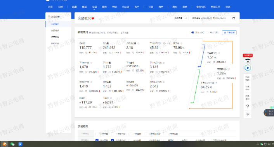The height and width of the screenshot is (147, 274).
Task: Click the text button just above help icon
Action: click(x=248, y=97)
